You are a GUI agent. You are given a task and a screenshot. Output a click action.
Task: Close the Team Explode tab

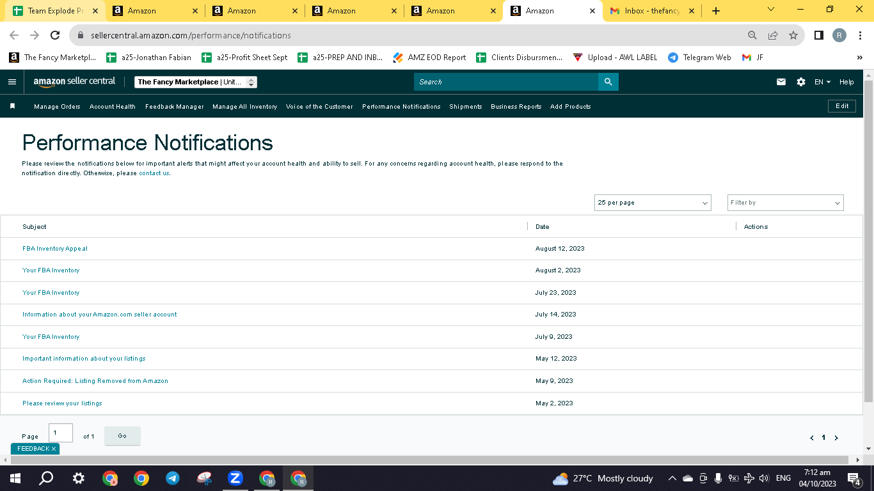coord(95,11)
